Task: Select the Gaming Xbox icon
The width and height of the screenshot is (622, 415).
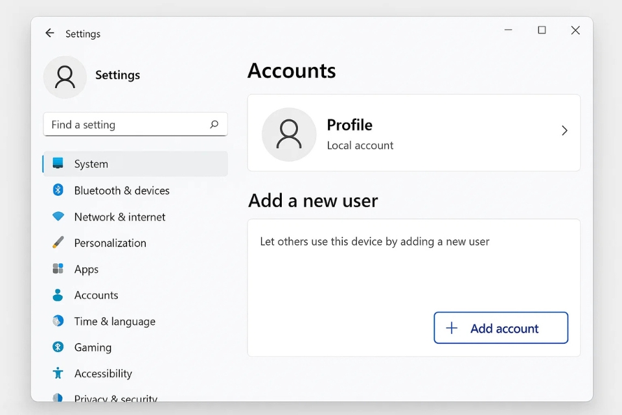Action: (x=58, y=347)
